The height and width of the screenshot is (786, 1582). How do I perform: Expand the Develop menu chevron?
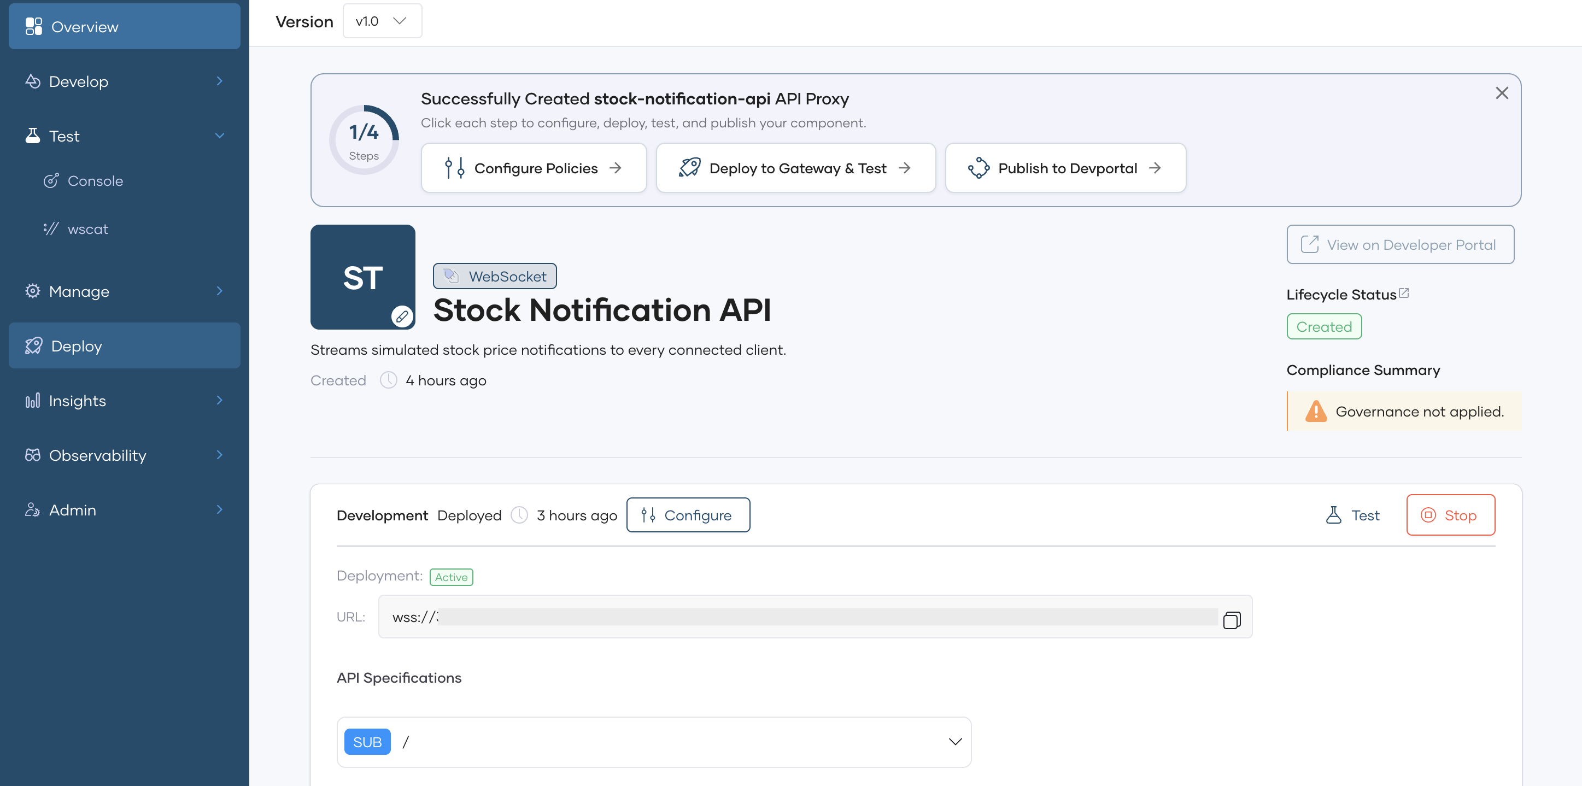(x=219, y=81)
